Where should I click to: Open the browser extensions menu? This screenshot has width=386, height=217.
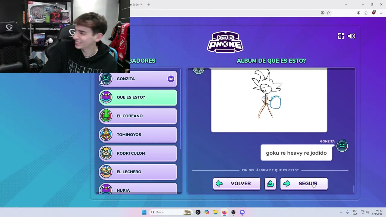[366, 13]
